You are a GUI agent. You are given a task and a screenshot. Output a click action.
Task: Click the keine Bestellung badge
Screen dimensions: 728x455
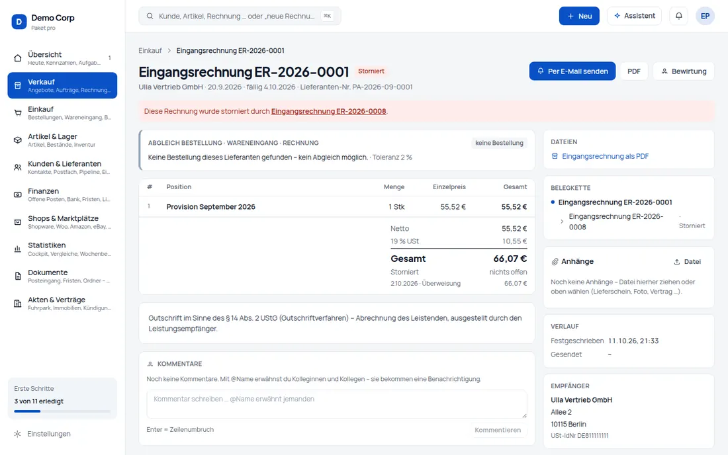point(499,143)
